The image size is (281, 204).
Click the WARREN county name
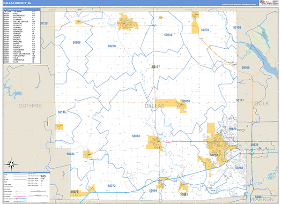click(262, 199)
